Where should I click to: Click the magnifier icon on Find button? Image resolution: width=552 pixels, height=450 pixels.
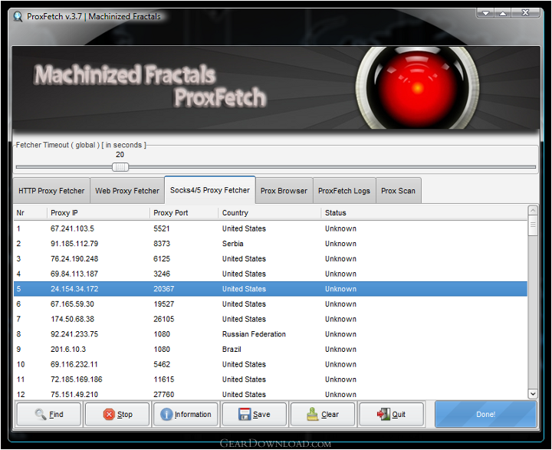tap(41, 414)
